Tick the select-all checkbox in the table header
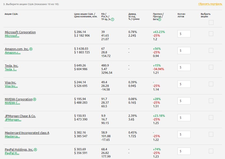This screenshot has width=225, height=159. [211, 23]
